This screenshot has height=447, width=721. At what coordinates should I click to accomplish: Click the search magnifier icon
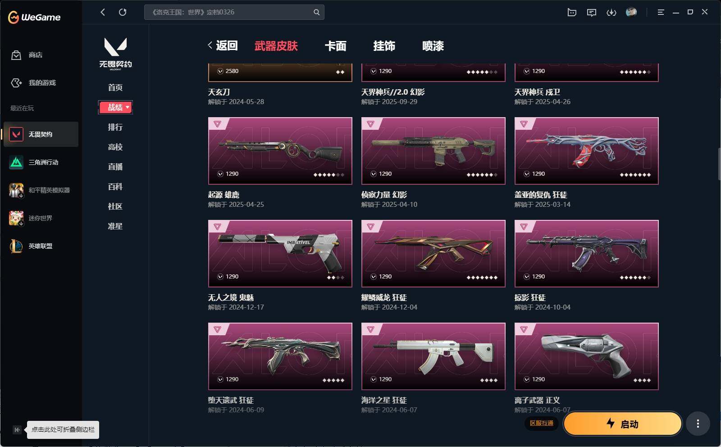coord(316,12)
